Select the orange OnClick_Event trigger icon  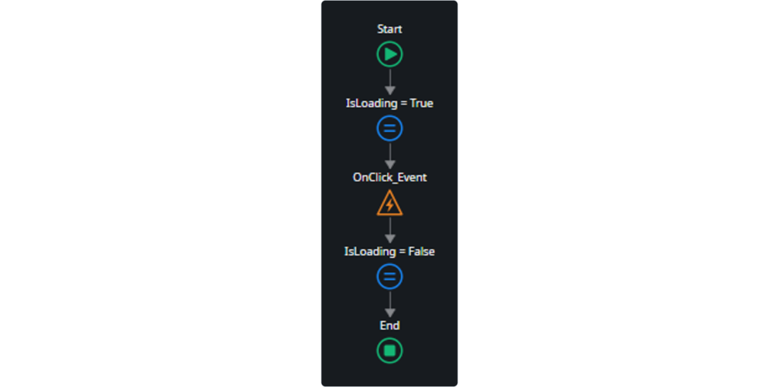tap(389, 203)
